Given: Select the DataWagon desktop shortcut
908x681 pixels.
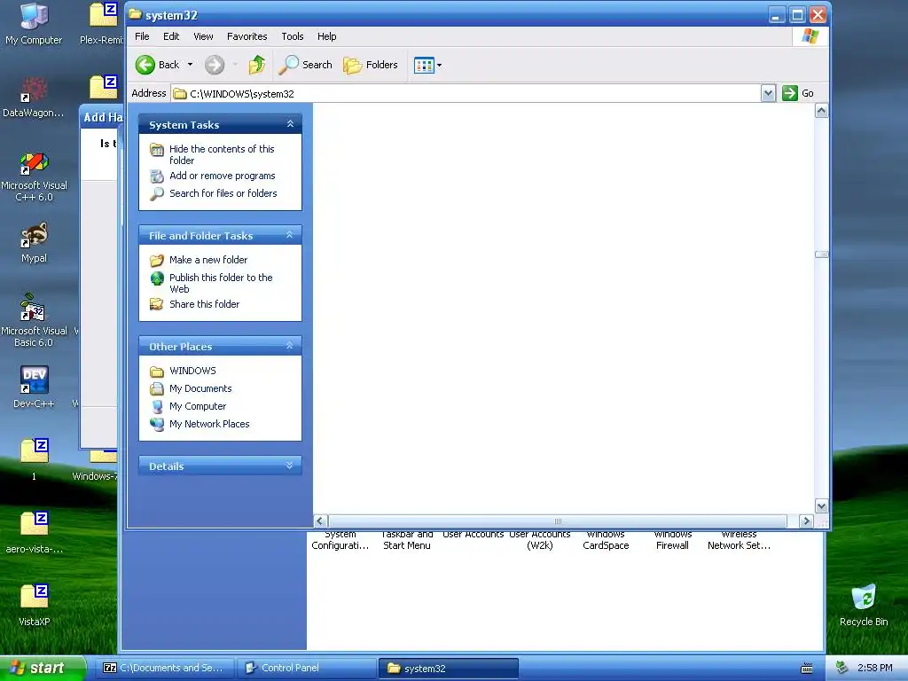Looking at the screenshot, I should [x=34, y=96].
